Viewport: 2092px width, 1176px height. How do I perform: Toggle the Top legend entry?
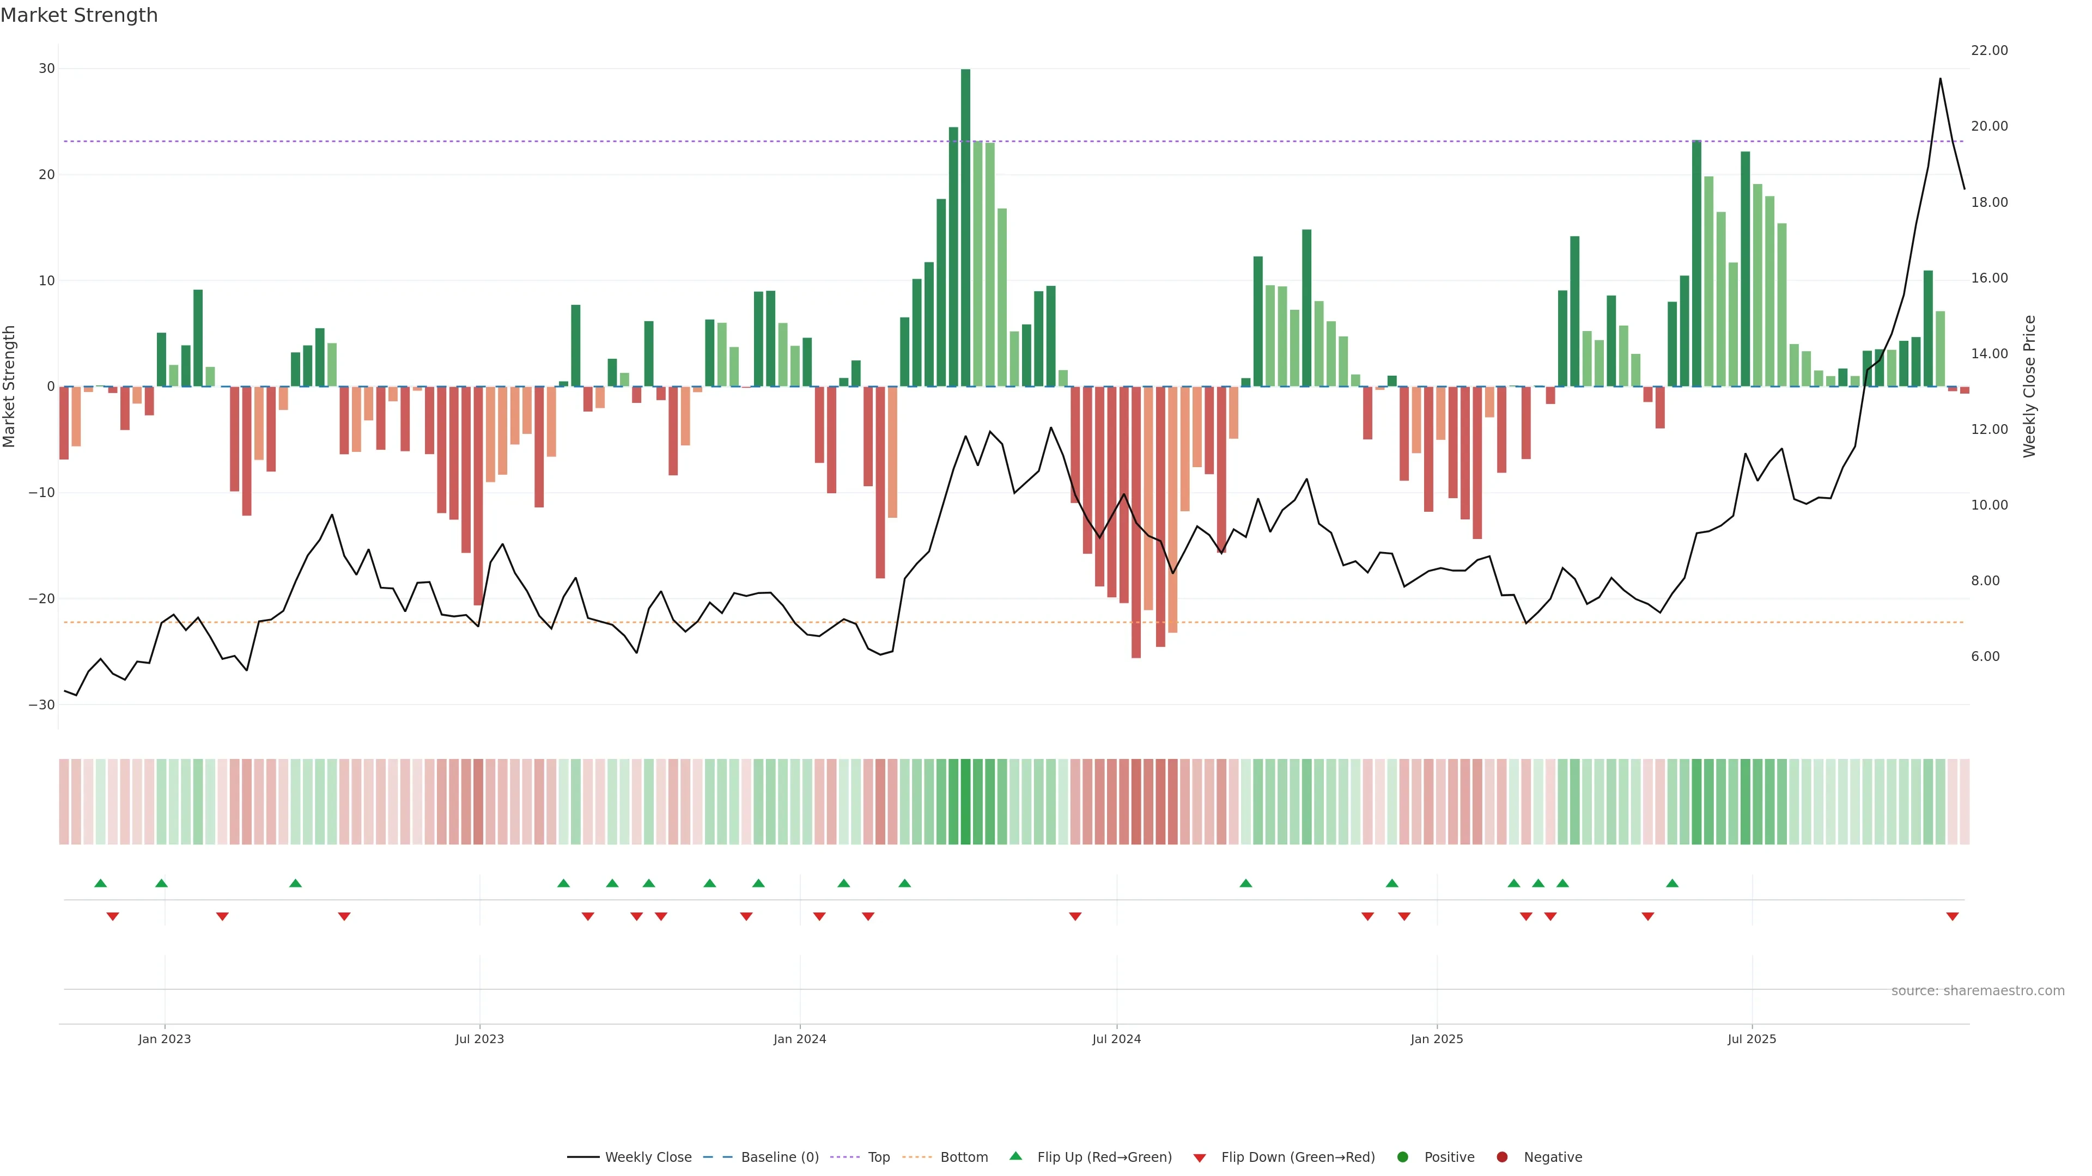(x=878, y=1157)
